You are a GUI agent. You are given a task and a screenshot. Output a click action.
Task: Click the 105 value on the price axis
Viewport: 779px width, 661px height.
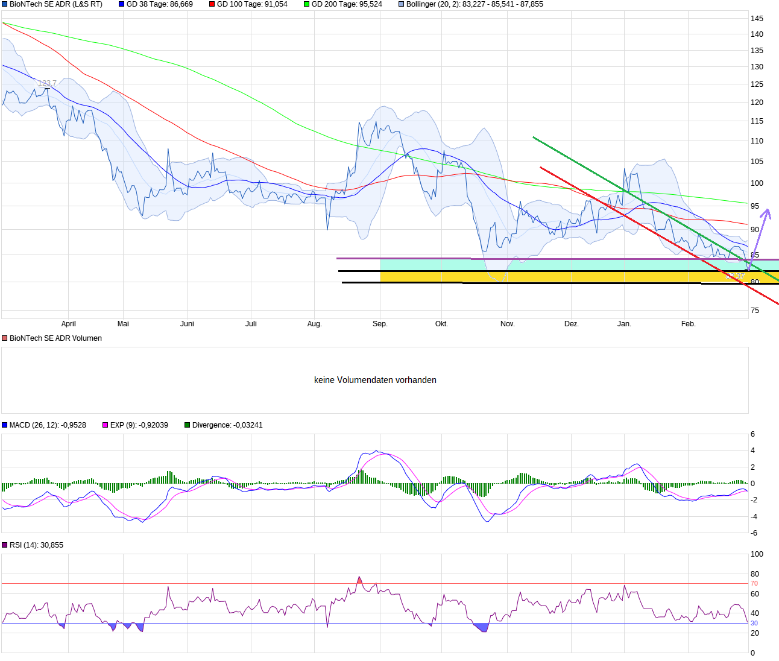point(757,162)
